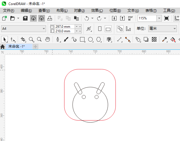The height and width of the screenshot is (141, 180).
Task: Expand the undo history dropdown arrow
Action: click(92, 18)
